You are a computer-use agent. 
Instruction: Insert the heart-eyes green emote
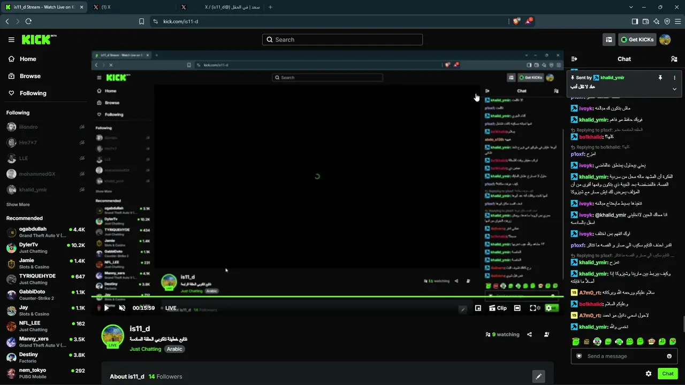673,342
